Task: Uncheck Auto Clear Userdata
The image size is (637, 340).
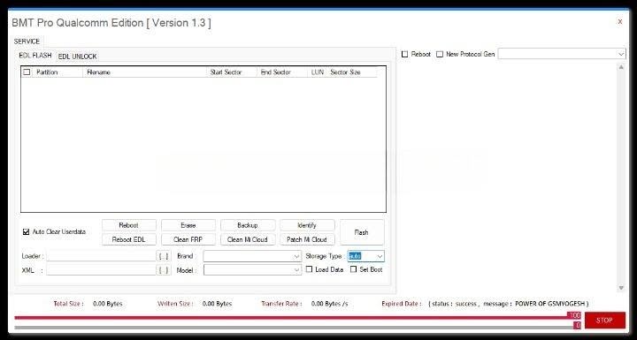Action: click(x=27, y=232)
